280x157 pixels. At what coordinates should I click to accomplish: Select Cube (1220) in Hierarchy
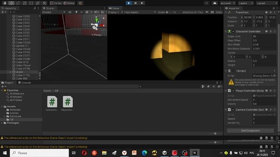(x=23, y=16)
